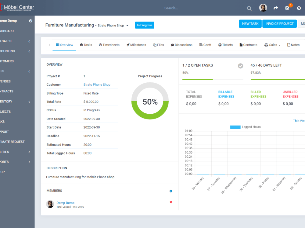View the Tickets tab

tap(225, 45)
